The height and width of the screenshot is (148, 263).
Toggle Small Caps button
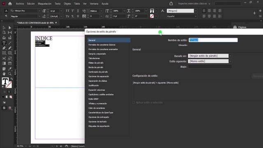pyautogui.click(x=67, y=16)
